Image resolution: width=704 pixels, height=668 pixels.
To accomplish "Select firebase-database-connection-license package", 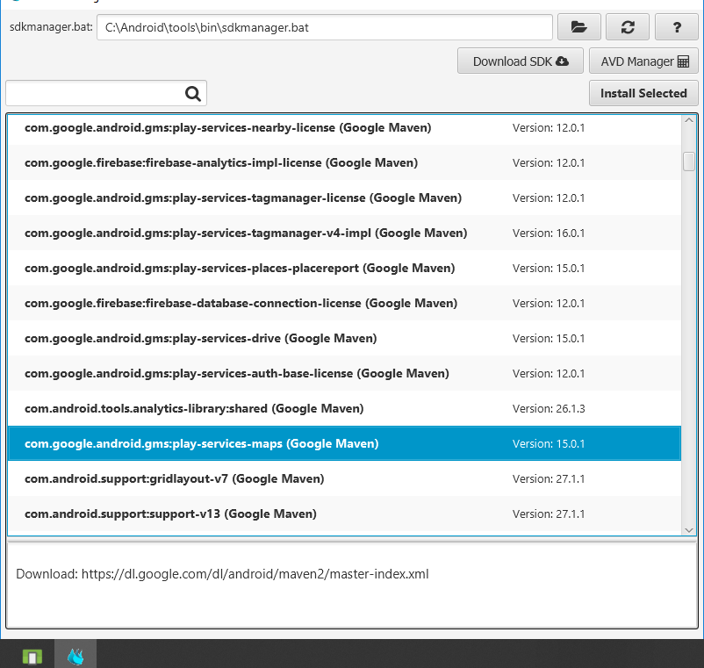I will [x=345, y=303].
